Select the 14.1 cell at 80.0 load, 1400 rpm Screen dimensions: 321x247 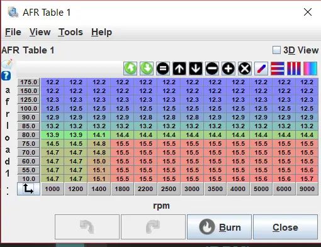point(99,134)
